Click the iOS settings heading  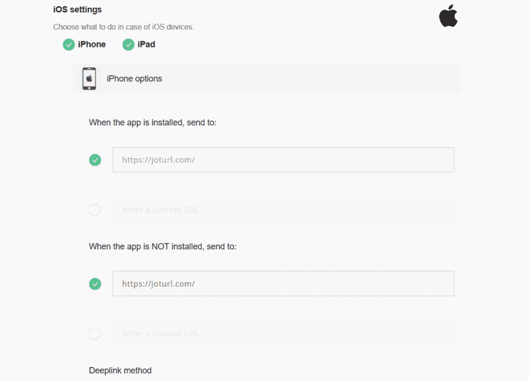[77, 9]
